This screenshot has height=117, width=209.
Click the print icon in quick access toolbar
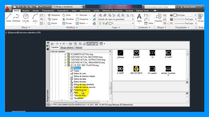(x=37, y=7)
